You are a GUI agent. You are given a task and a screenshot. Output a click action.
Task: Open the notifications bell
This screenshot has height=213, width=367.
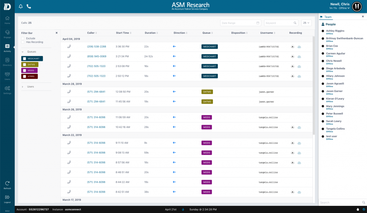pos(20,6)
